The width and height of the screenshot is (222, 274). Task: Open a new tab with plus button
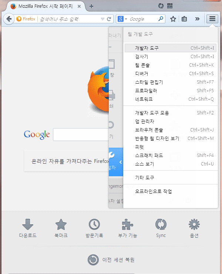tap(91, 6)
